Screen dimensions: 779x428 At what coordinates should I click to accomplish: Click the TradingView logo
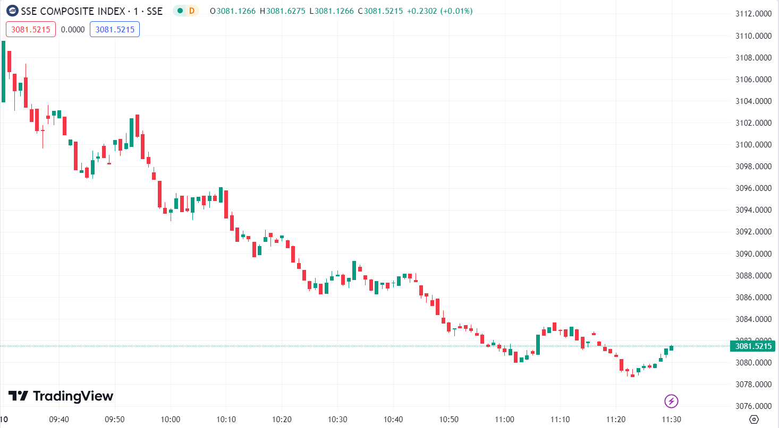pyautogui.click(x=61, y=396)
